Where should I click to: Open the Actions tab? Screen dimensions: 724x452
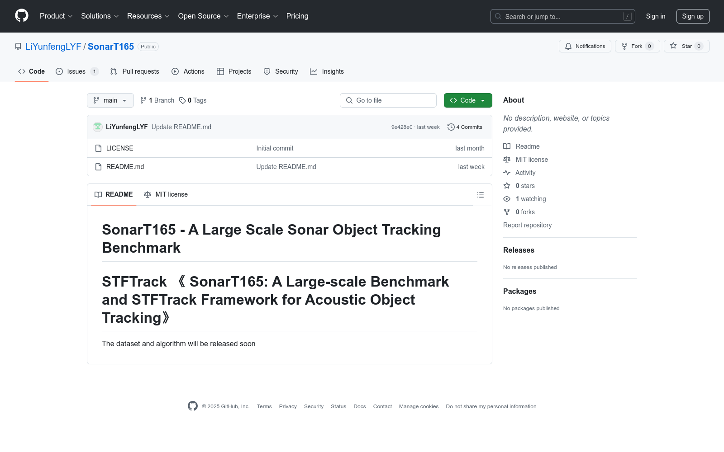(x=188, y=71)
